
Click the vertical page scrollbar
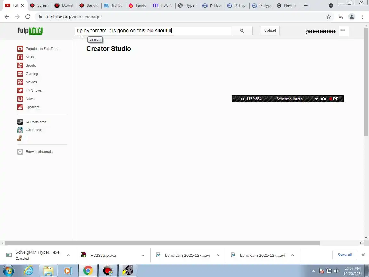[x=366, y=82]
